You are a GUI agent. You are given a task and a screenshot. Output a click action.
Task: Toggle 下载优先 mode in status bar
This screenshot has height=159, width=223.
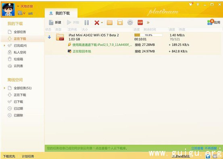click(9, 156)
